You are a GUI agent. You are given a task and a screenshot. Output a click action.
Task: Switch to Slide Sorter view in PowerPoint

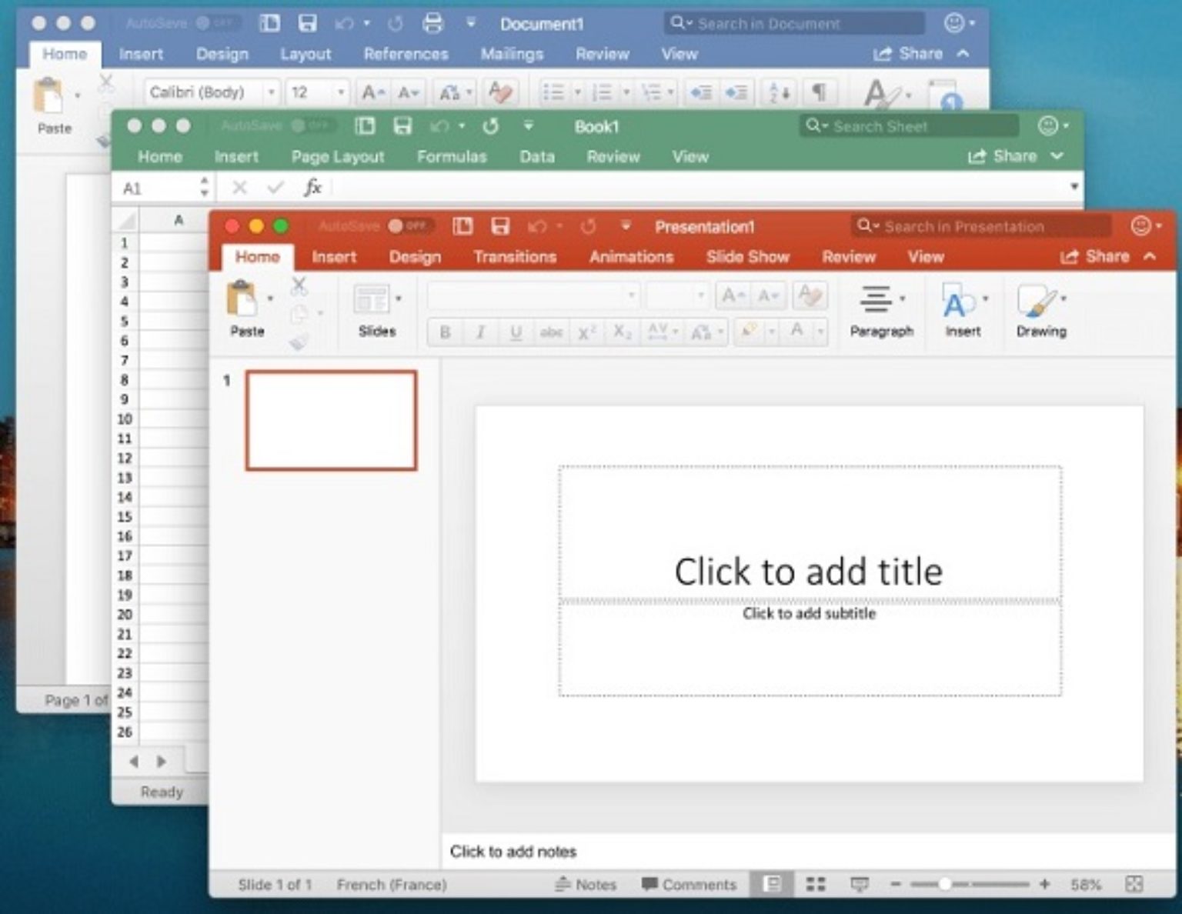click(816, 885)
